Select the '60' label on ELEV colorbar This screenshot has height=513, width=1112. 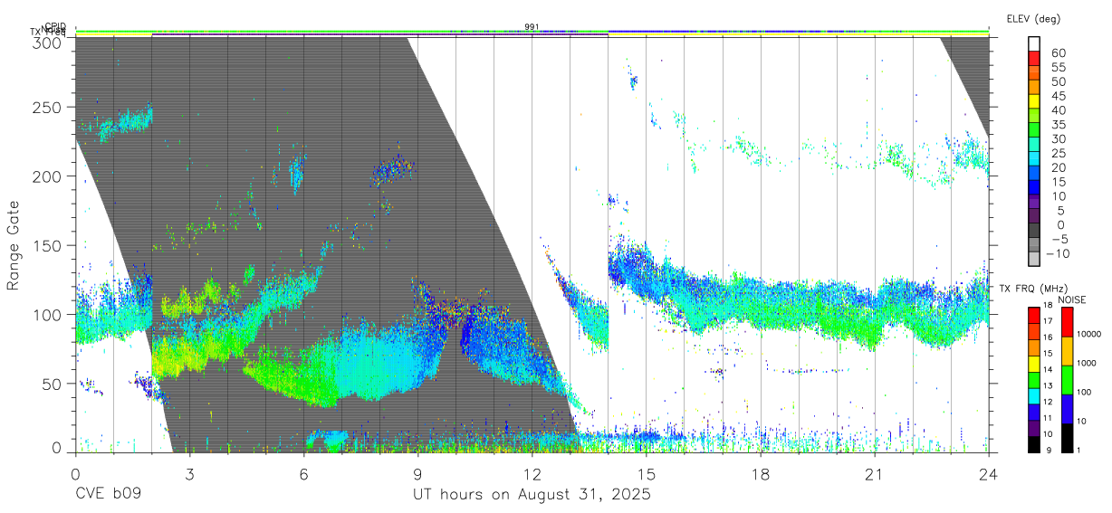1058,53
